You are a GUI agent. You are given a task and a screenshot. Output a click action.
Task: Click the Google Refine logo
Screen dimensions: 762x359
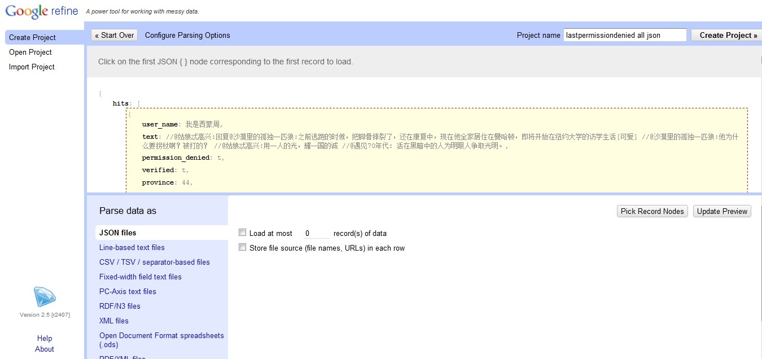point(42,11)
